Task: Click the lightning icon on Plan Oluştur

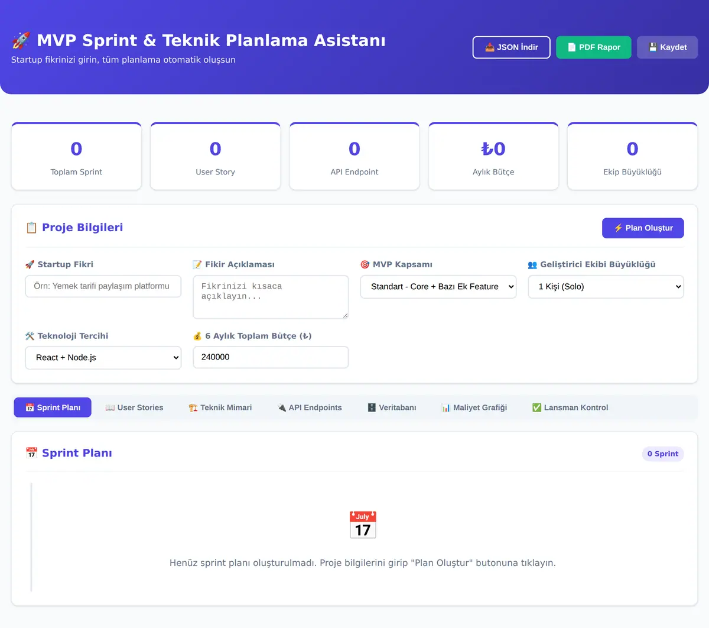Action: pos(618,228)
